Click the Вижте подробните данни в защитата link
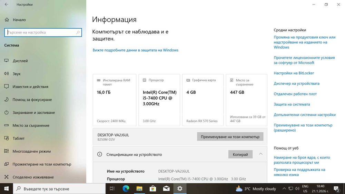Screen dimensions: 345x194 (136, 50)
